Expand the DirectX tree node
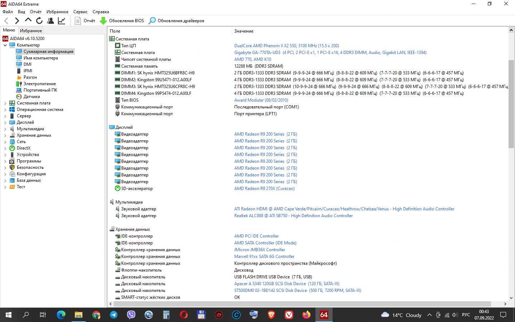Image resolution: width=515 pixels, height=322 pixels. pos(5,148)
